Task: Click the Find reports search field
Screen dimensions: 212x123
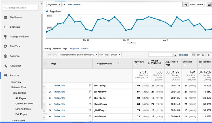Action: pos(21,8)
